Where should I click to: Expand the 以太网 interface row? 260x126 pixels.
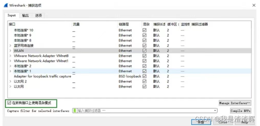(x=10, y=87)
